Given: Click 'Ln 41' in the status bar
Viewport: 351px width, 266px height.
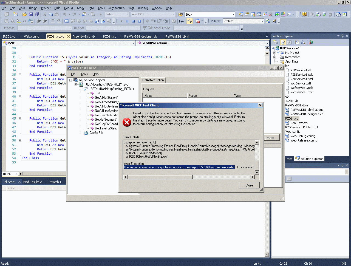Looking at the screenshot, I should [257, 264].
